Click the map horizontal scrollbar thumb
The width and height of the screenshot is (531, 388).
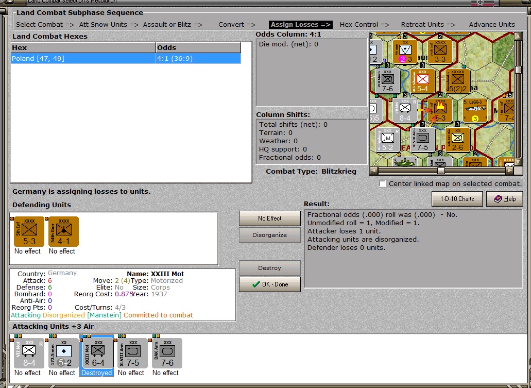tap(440, 171)
